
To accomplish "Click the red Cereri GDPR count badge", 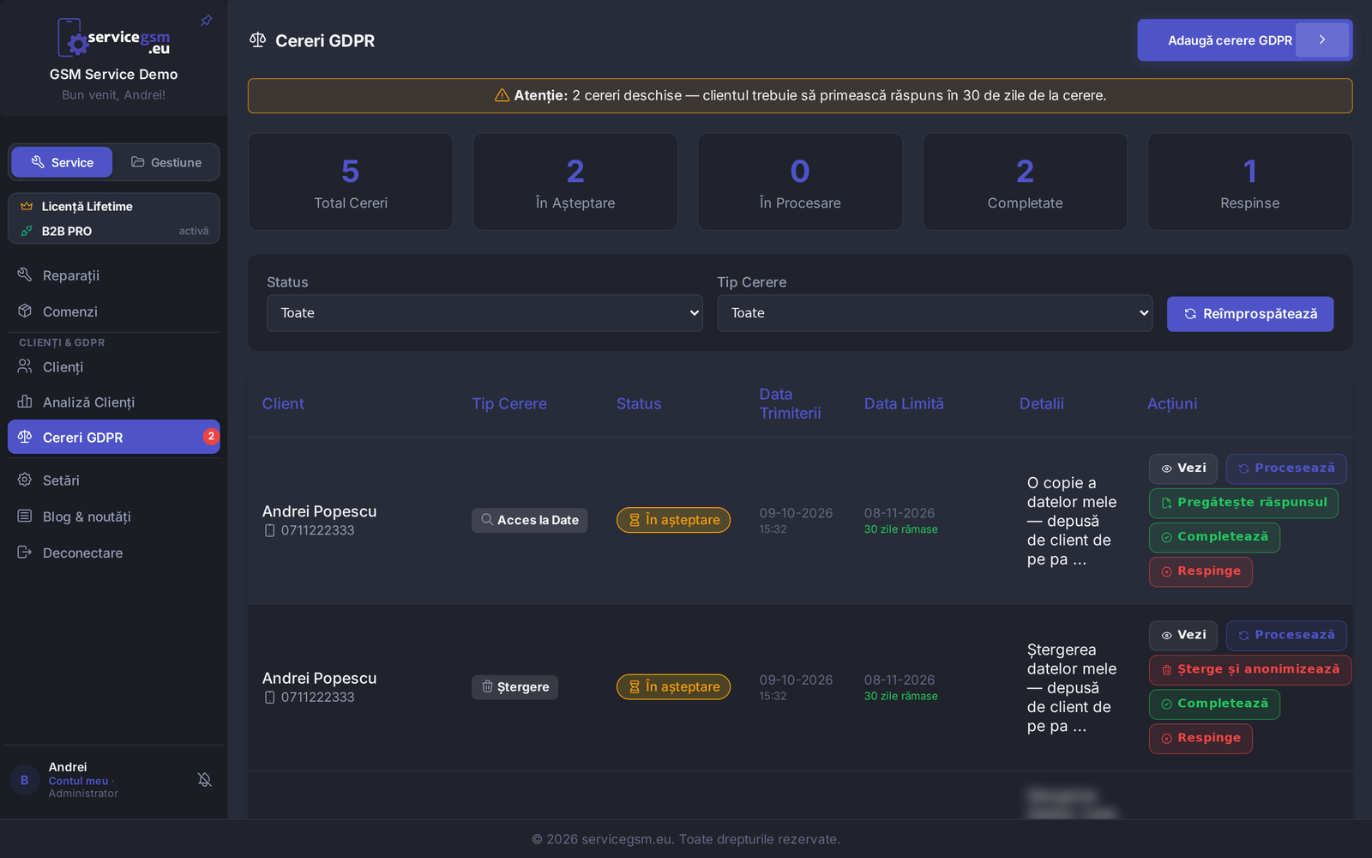I will coord(211,437).
